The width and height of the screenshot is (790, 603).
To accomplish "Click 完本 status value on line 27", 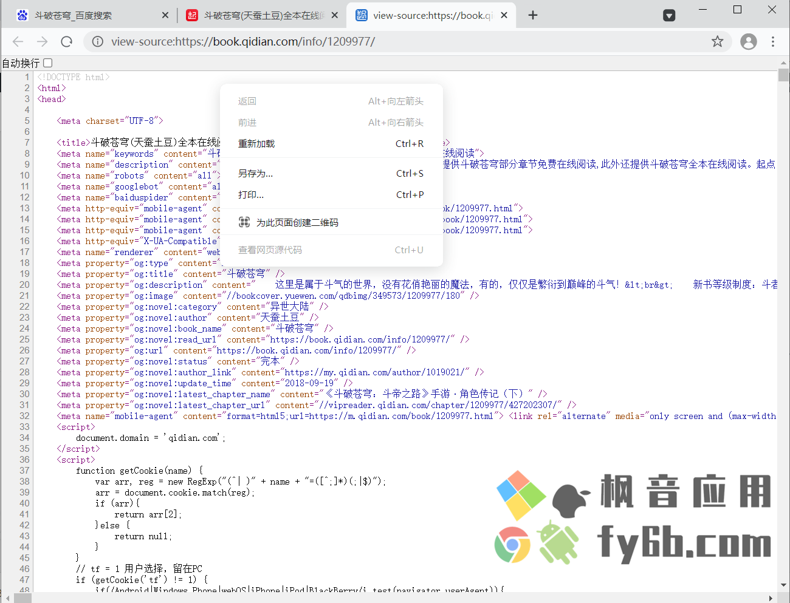I will 270,361.
